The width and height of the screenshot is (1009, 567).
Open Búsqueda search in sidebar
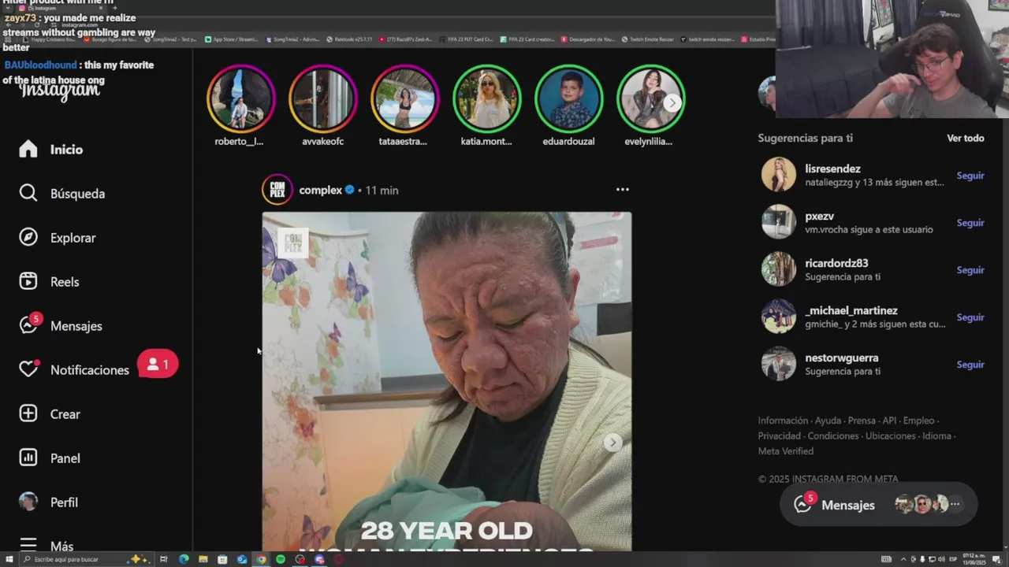point(63,194)
